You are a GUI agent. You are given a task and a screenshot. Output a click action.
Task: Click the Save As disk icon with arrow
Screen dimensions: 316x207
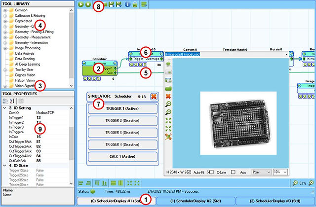(x=118, y=4)
